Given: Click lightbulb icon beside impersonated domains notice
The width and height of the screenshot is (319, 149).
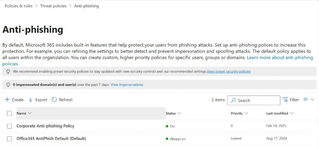Looking at the screenshot, I should pos(8,84).
